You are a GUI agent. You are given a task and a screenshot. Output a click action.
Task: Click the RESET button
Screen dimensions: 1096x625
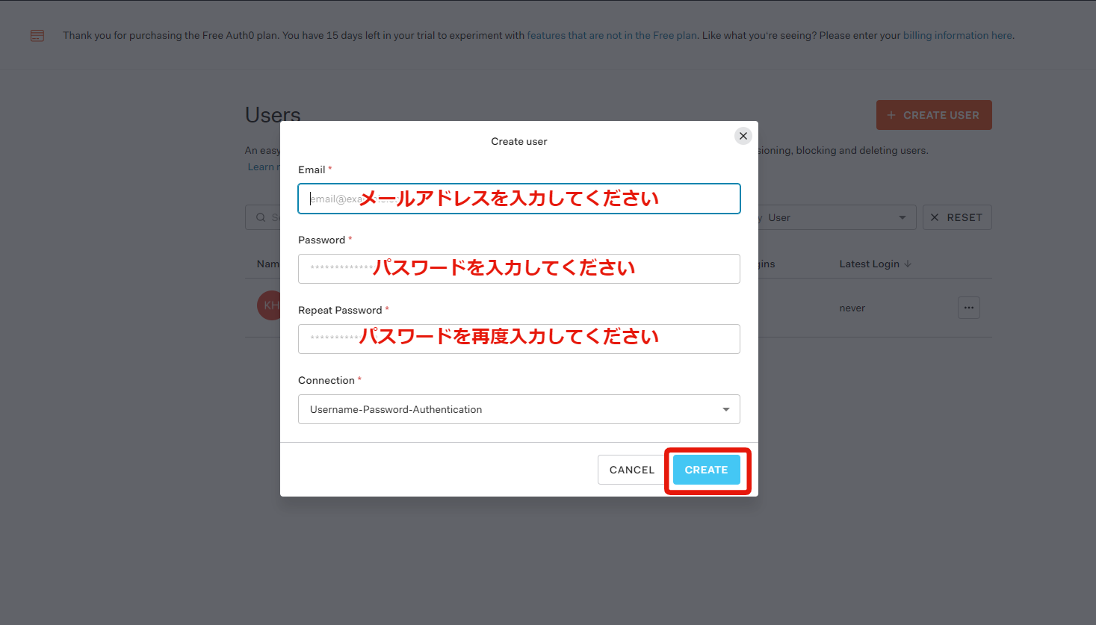click(957, 217)
